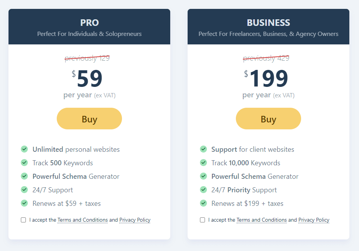Screen dimensions: 359x251
Task: Open Terms and Conditions link under BUSINESS
Action: coord(262,220)
